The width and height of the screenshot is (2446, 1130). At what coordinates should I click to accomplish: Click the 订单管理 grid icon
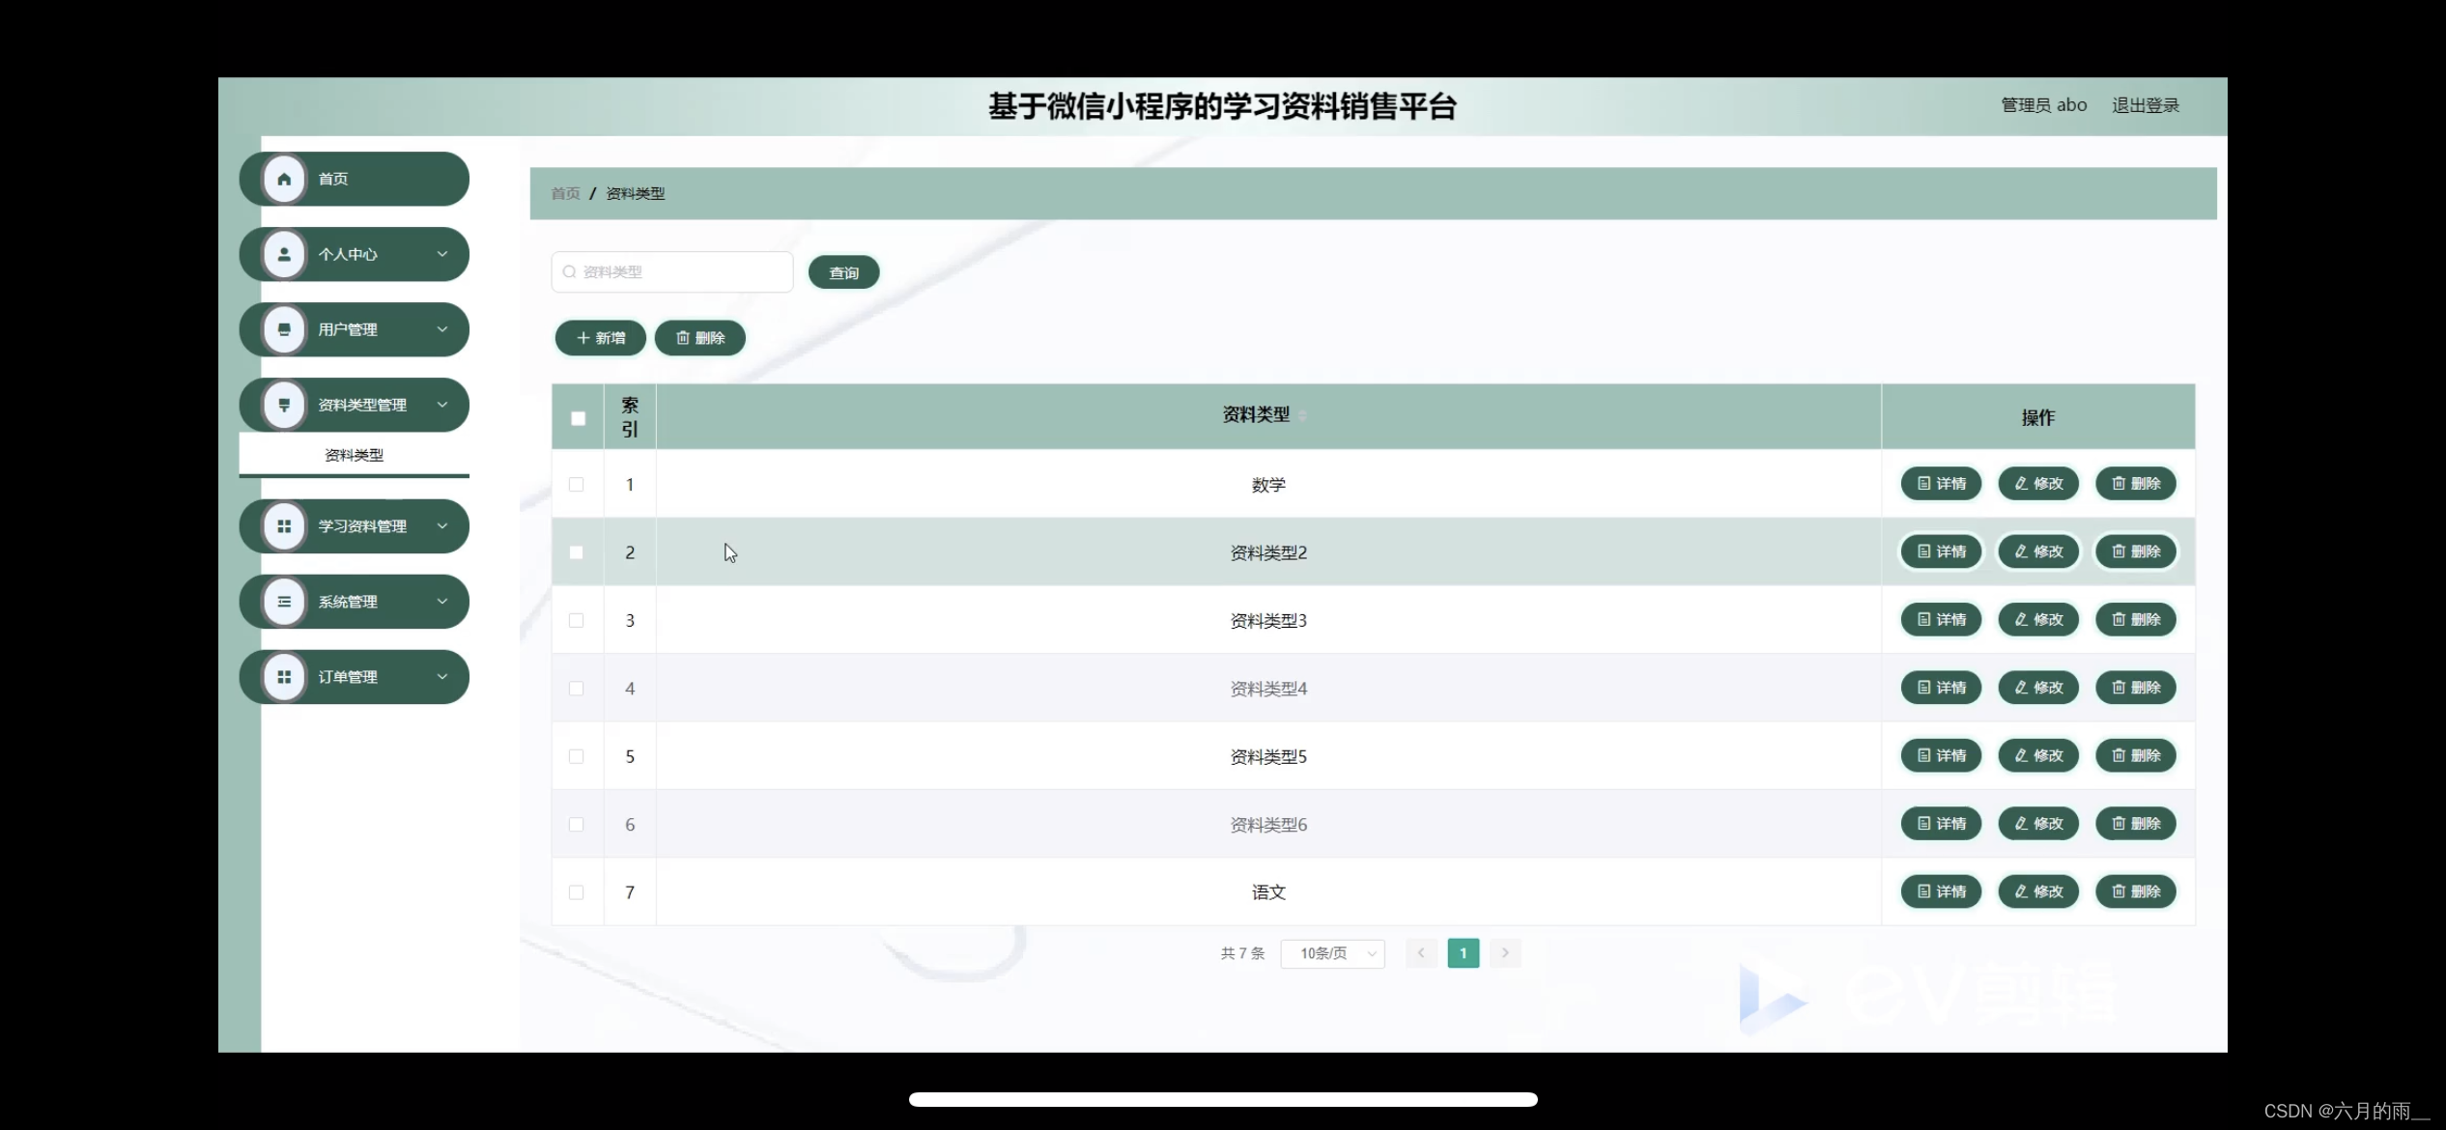284,677
